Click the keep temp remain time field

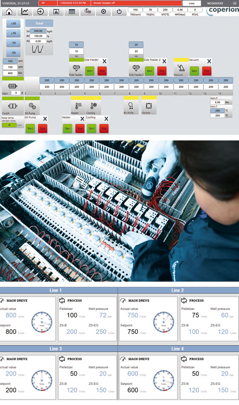coord(9,125)
